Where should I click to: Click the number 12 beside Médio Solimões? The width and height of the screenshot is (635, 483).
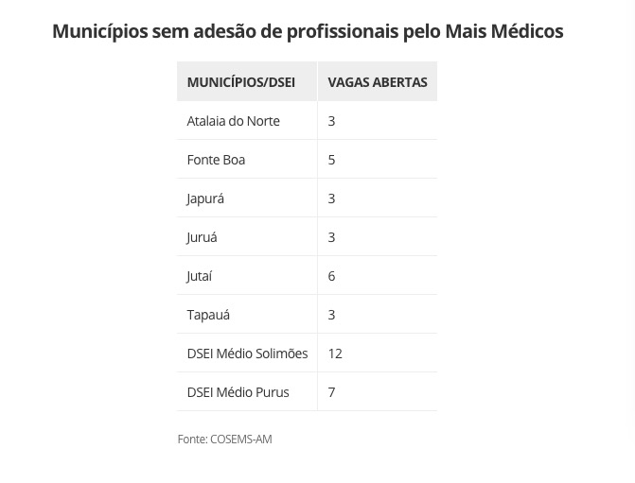(335, 354)
